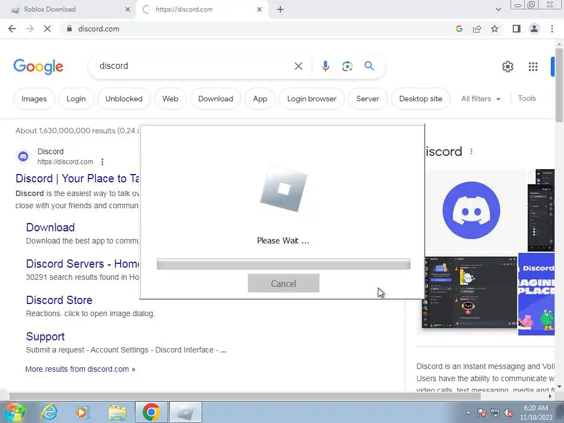Close the Roblox Download tab
Image resolution: width=564 pixels, height=423 pixels.
click(x=128, y=9)
